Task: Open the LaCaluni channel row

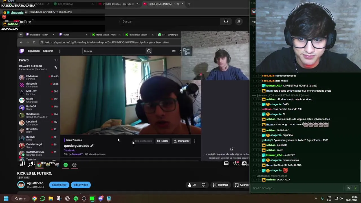Action: click(39, 123)
